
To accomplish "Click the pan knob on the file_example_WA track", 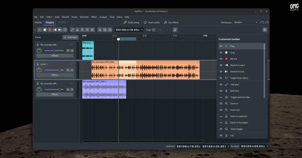I will click(x=39, y=51).
